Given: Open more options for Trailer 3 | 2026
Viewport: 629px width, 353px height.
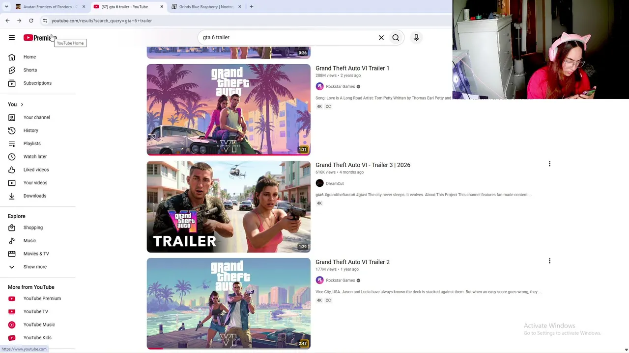Looking at the screenshot, I should coord(549,164).
